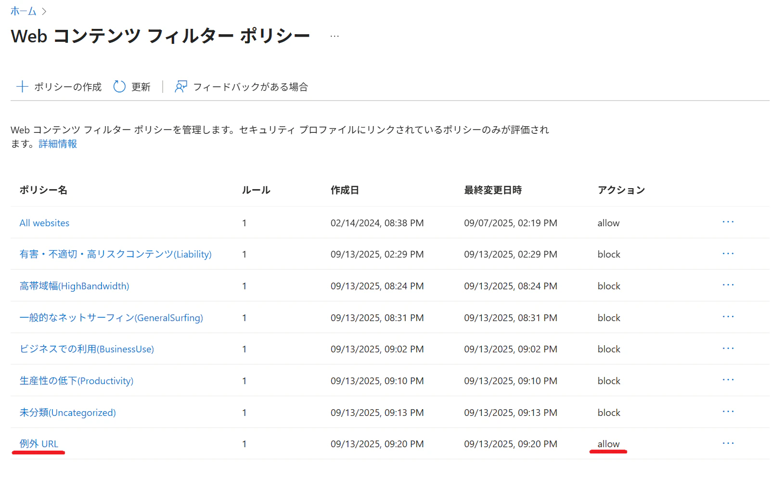Open the more options for 例外 URL row

[728, 443]
